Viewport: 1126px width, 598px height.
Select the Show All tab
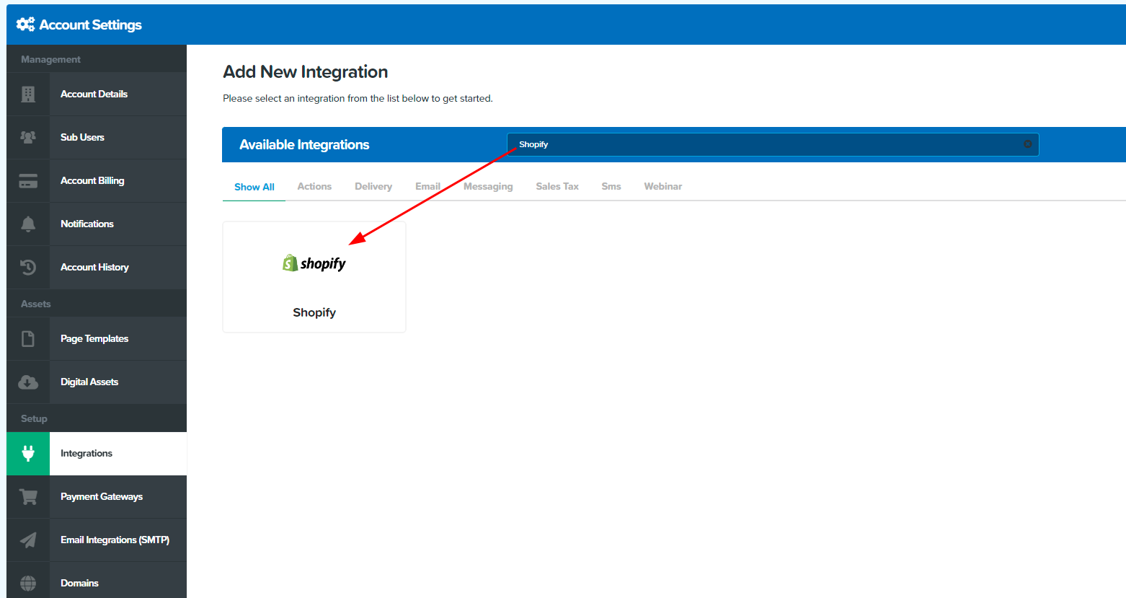click(254, 187)
